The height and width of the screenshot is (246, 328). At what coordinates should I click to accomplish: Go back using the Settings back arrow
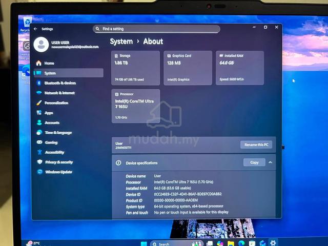coord(35,29)
